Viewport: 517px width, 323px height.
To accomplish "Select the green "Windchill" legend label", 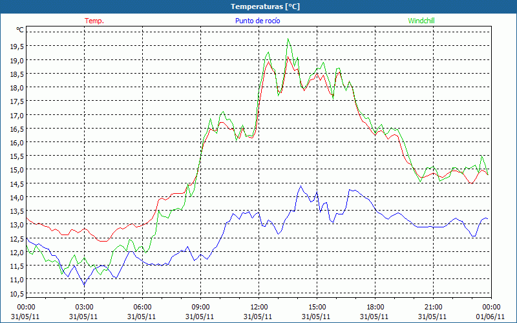I will [x=421, y=21].
